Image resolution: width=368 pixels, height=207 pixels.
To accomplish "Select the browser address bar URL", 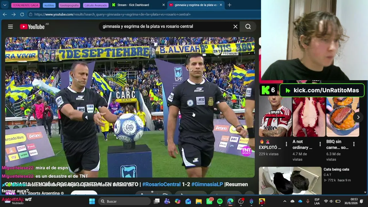I will [113, 14].
